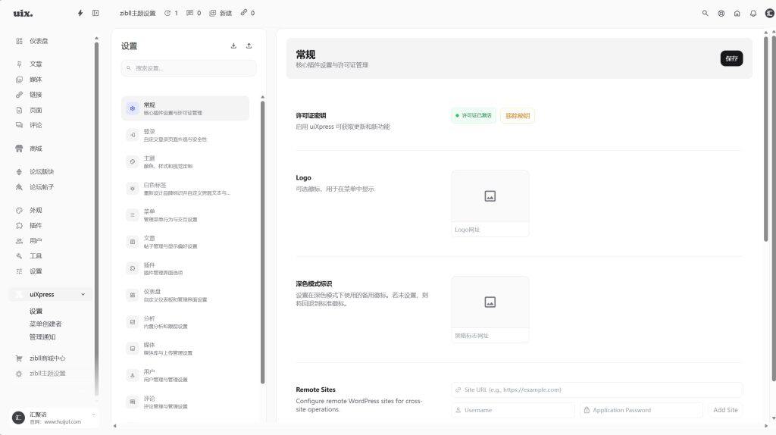Image resolution: width=776 pixels, height=435 pixels.
Task: Click the 搜索设置 search field
Action: coord(189,68)
